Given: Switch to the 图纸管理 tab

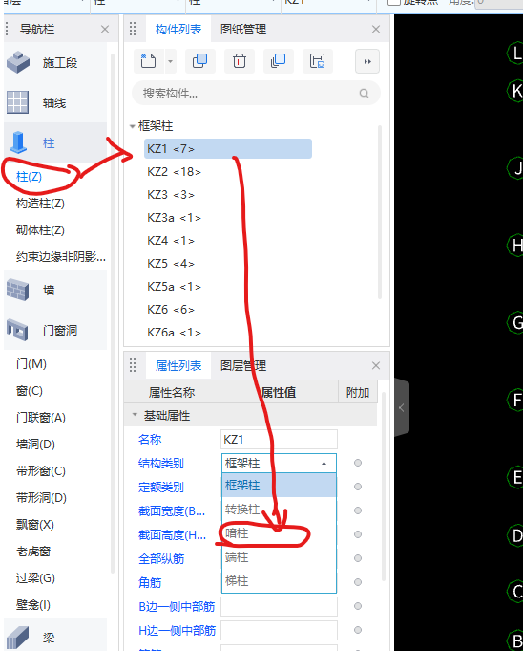Looking at the screenshot, I should (x=243, y=29).
